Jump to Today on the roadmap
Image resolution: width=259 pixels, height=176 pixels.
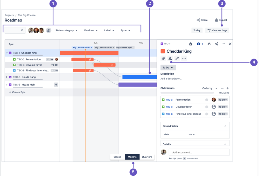[x=197, y=30]
